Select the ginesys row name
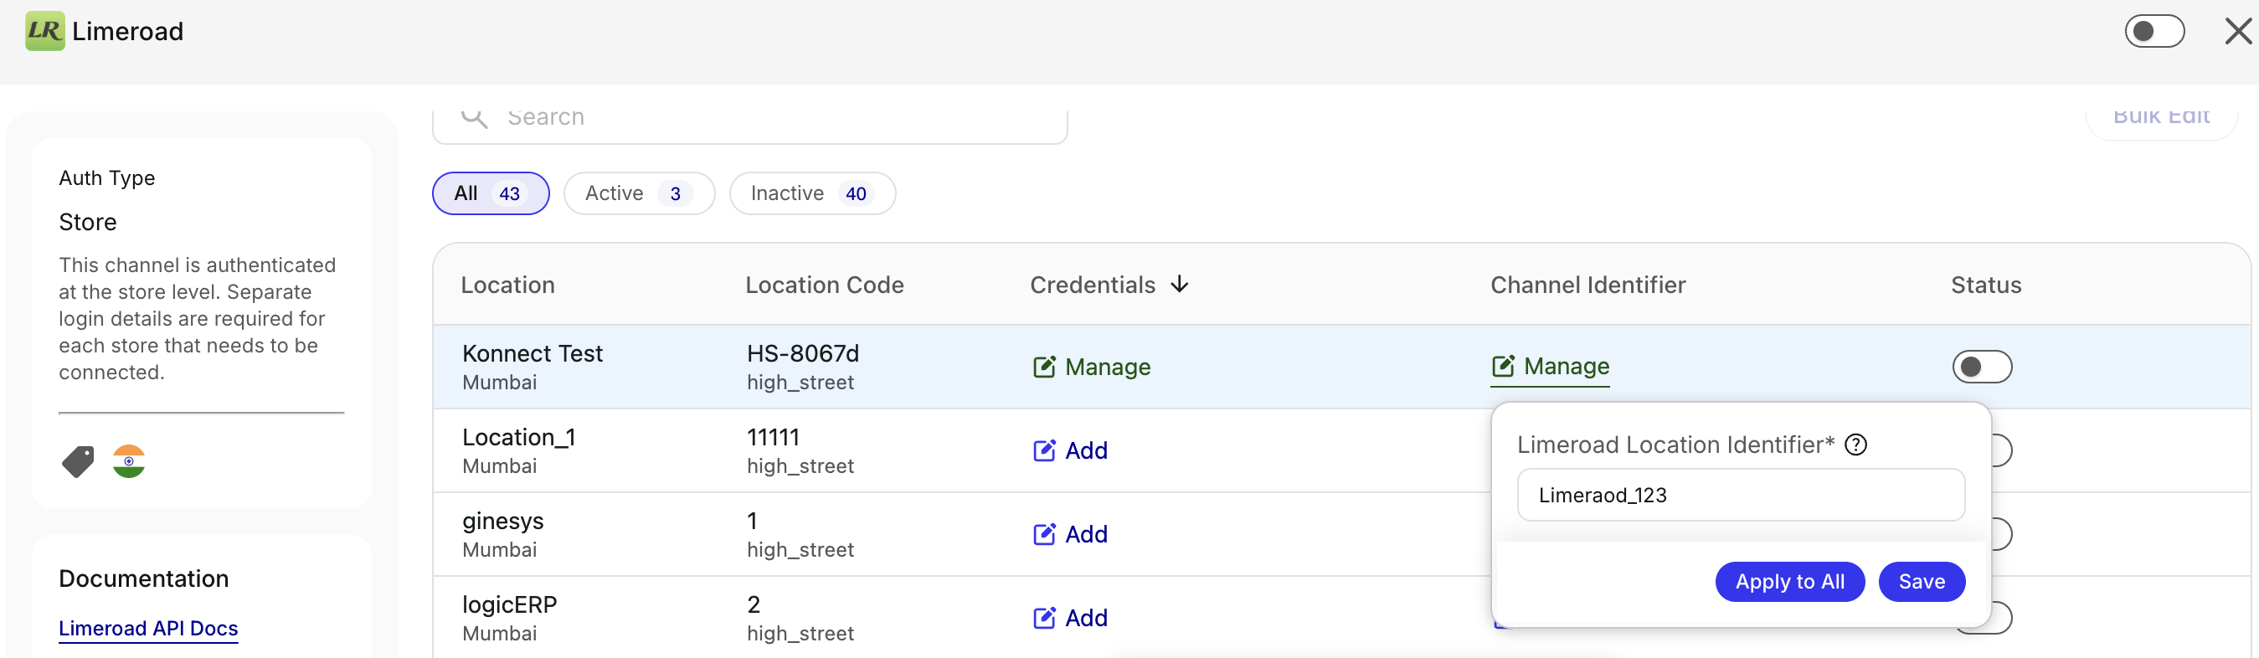This screenshot has height=658, width=2259. click(x=502, y=522)
